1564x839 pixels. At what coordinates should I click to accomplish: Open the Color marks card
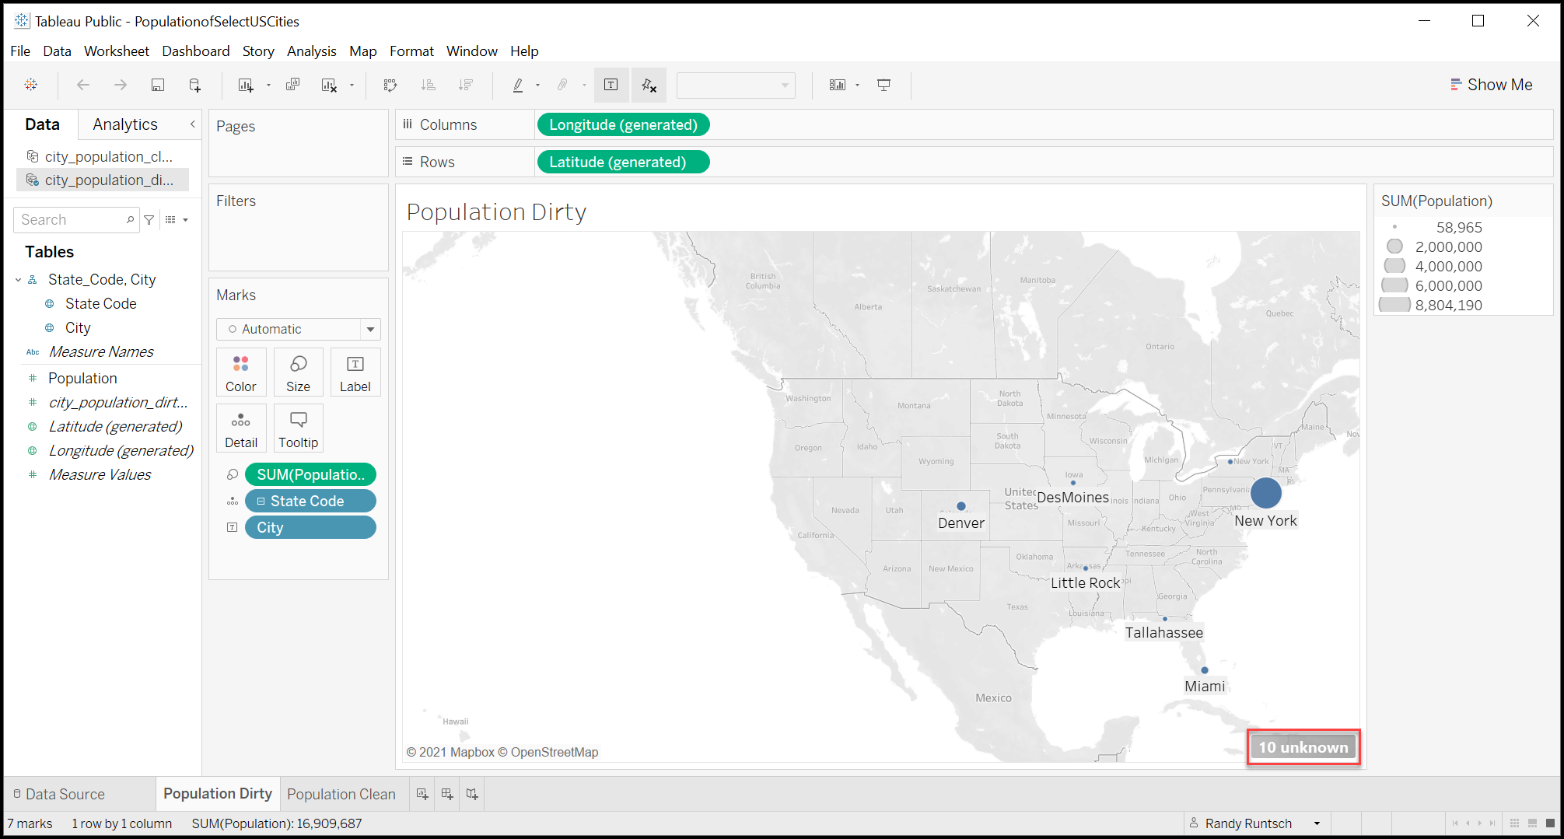pyautogui.click(x=241, y=372)
